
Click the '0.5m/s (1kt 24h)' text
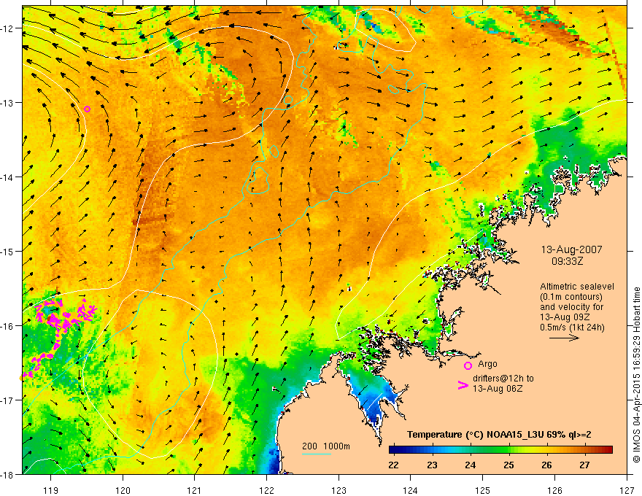(572, 328)
